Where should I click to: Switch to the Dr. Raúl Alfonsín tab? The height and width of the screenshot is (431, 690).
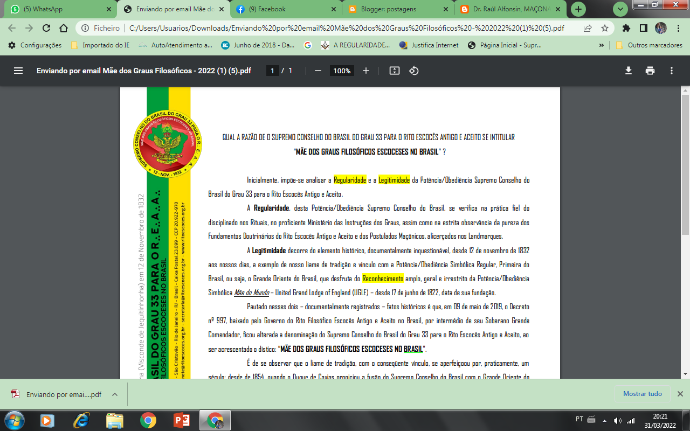(x=510, y=9)
